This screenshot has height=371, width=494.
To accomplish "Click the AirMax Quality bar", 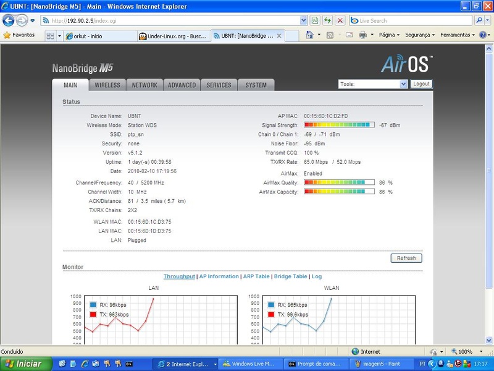I will [x=339, y=182].
